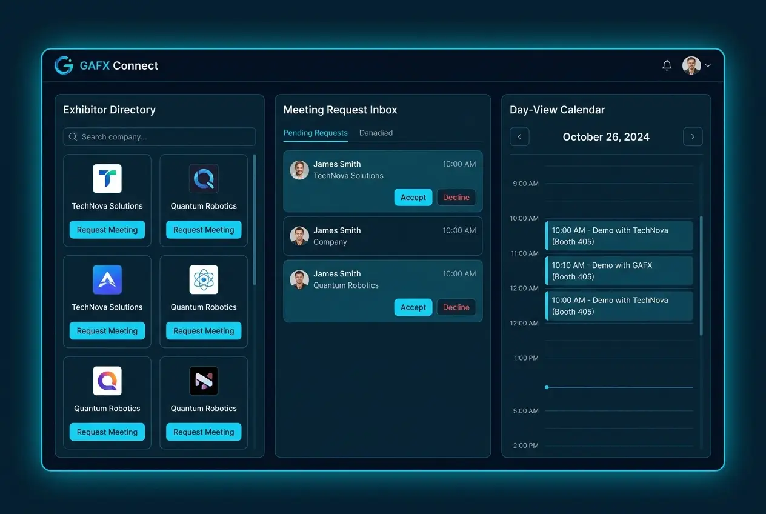
Task: Click the dark N-shaped Quantum Robotics logo
Action: tap(204, 381)
